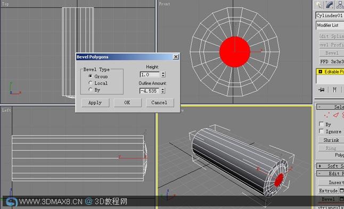This screenshot has width=344, height=209.
Task: Toggle Show End Result icon
Action: (334, 90)
